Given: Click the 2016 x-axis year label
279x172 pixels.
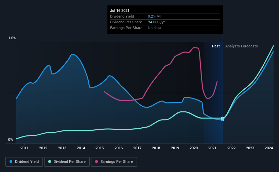Looking at the screenshot, I should (119, 148).
